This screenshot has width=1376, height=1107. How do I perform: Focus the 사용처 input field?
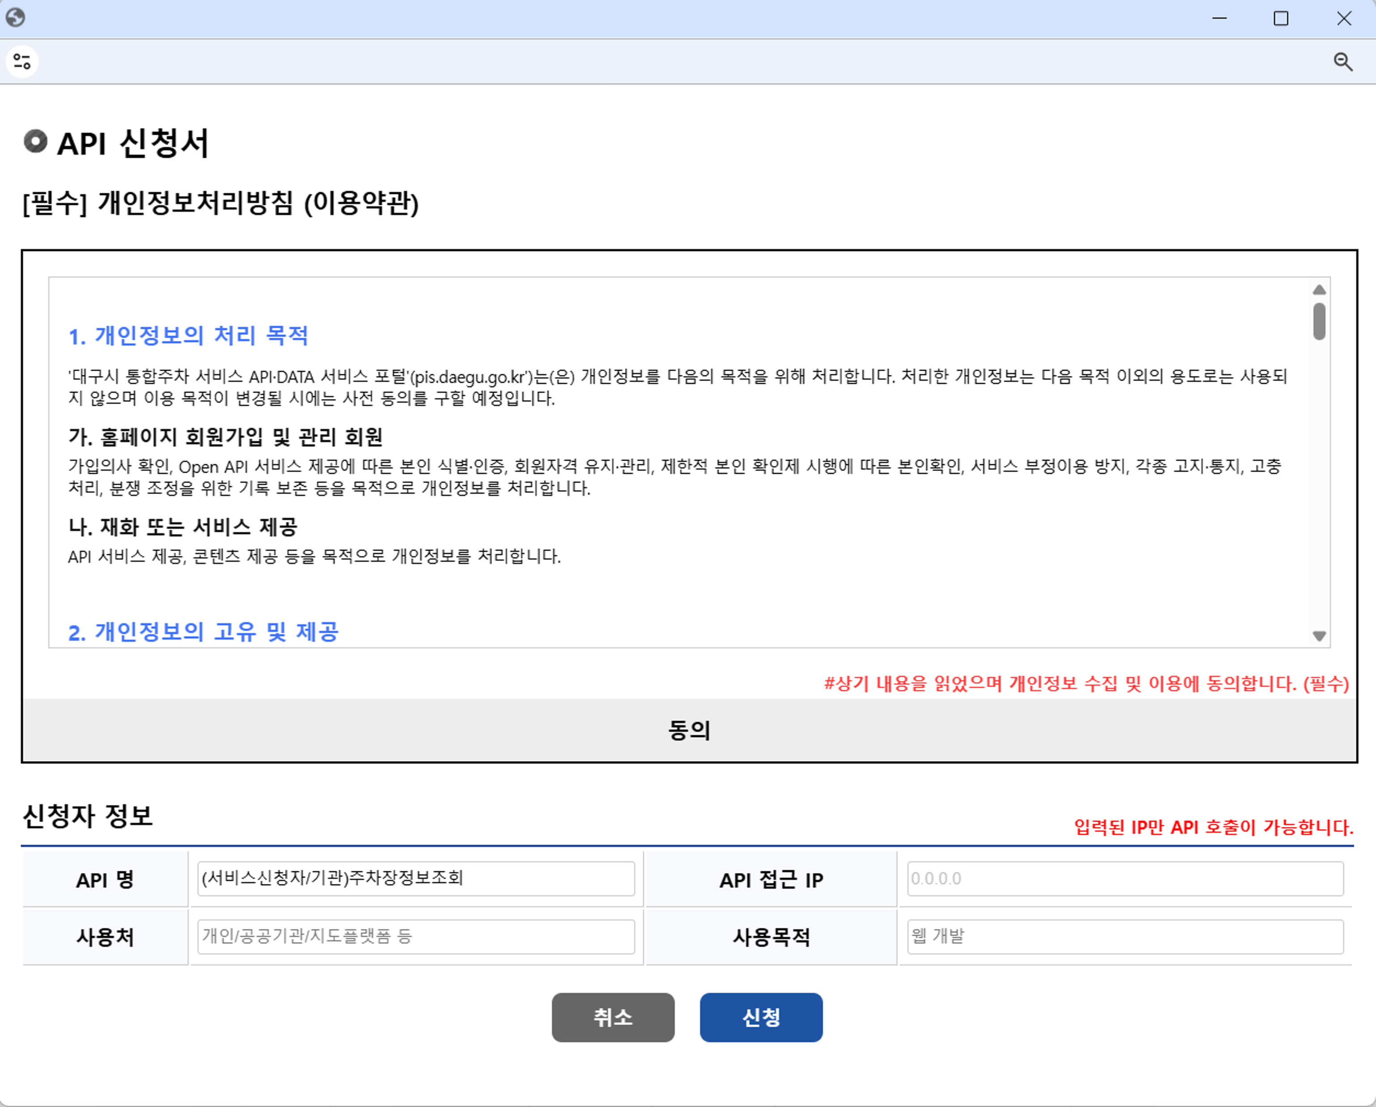click(x=416, y=937)
